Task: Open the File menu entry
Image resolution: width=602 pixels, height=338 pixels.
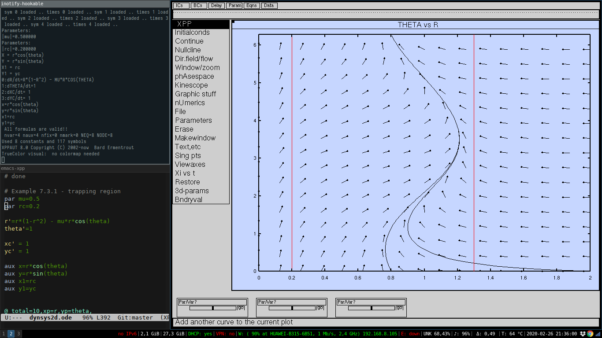Action: point(201,112)
